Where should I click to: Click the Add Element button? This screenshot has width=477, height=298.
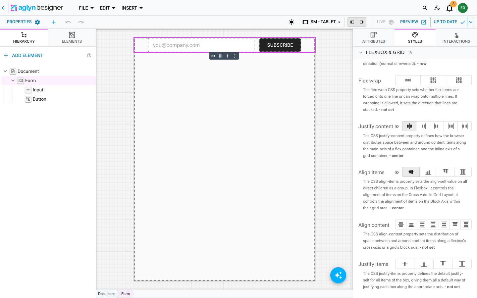pyautogui.click(x=24, y=55)
